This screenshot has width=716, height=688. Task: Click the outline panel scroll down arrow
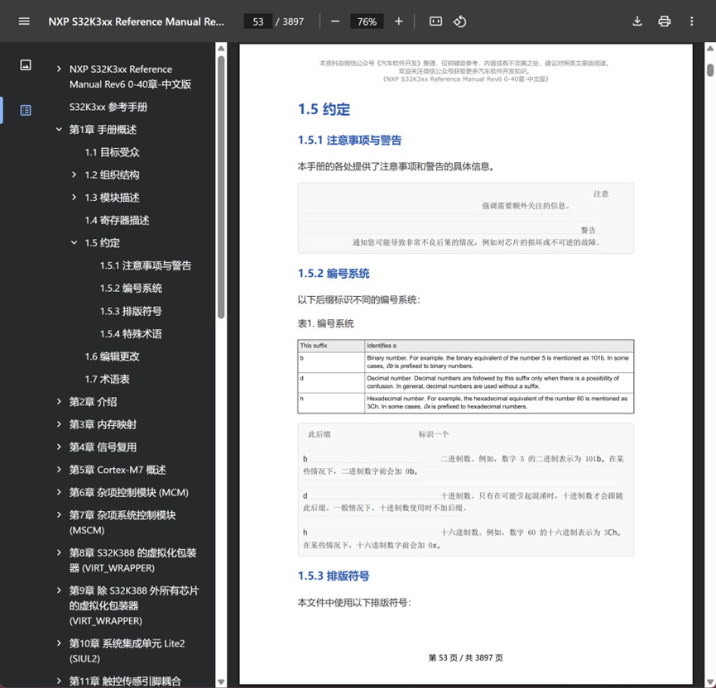(x=221, y=682)
